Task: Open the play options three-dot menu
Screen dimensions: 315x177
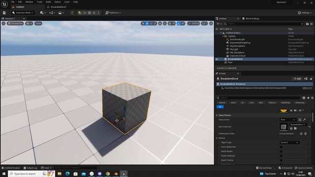Action: click(98, 13)
